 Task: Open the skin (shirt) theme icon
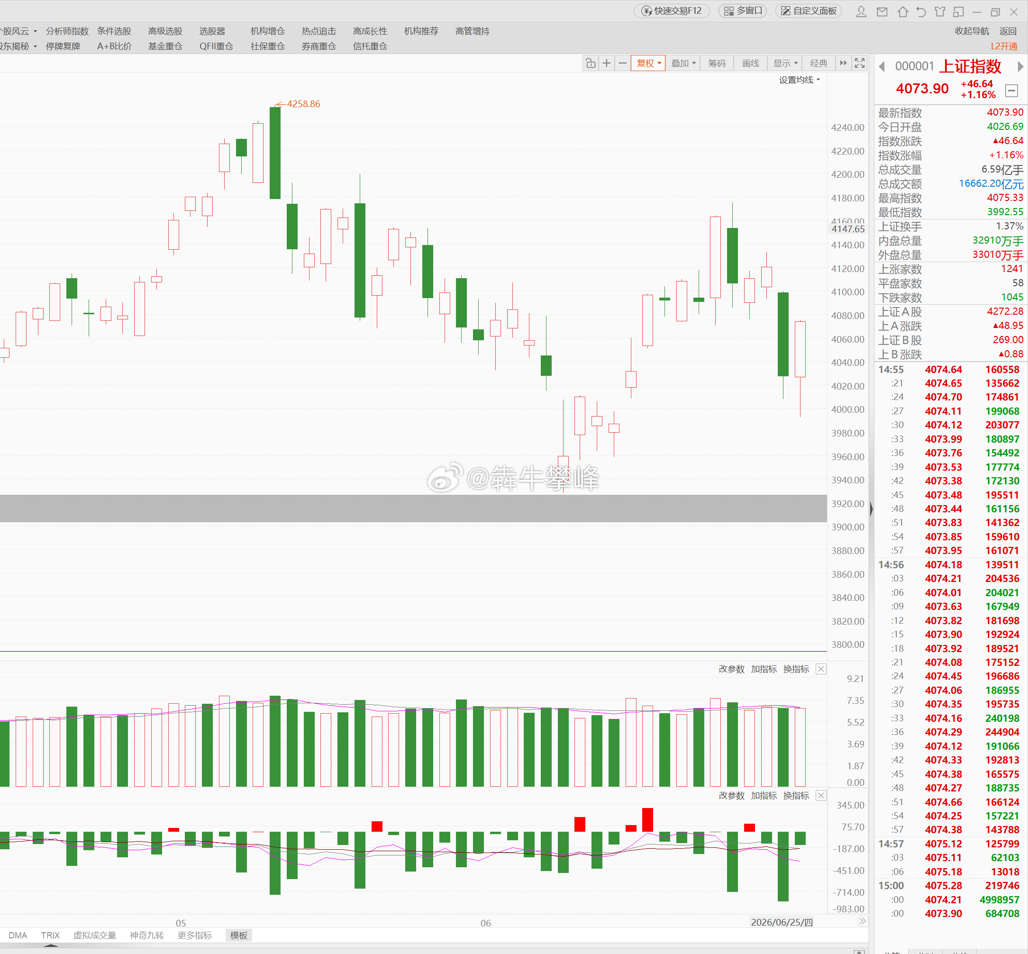tap(940, 11)
